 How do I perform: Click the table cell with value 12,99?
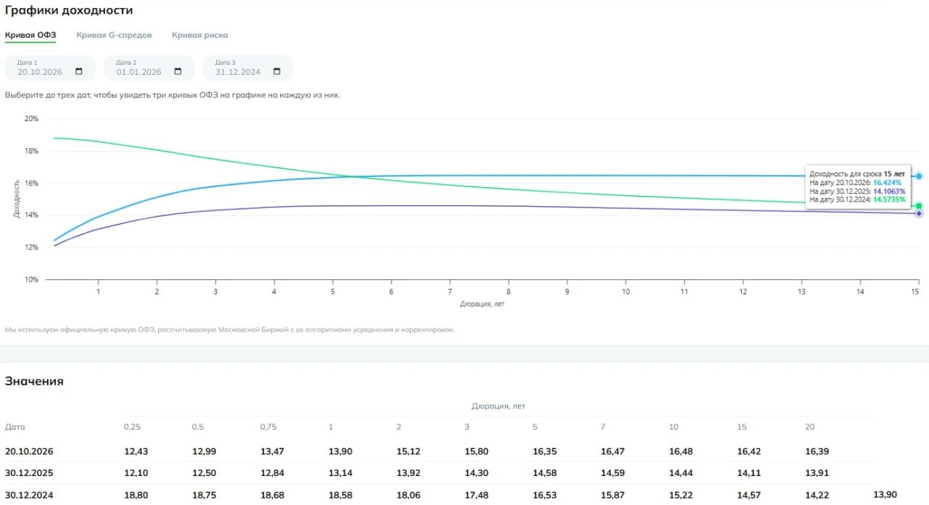click(204, 451)
